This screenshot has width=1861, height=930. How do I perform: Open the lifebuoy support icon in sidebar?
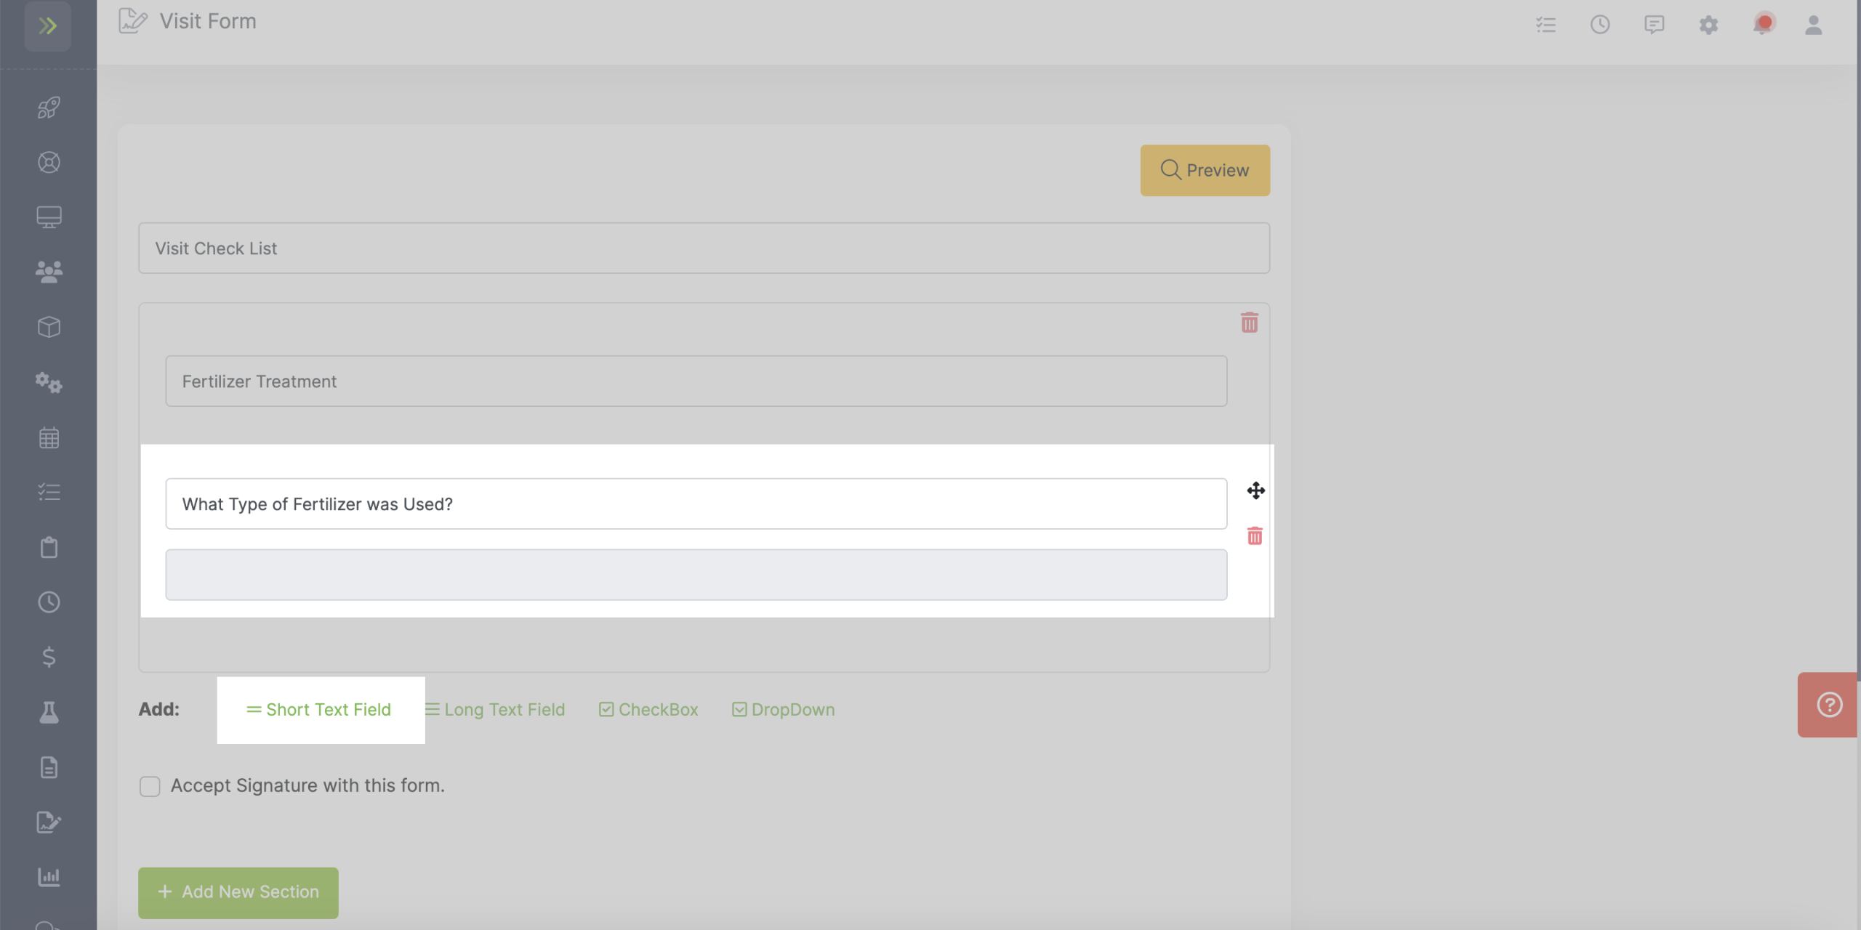coord(49,162)
